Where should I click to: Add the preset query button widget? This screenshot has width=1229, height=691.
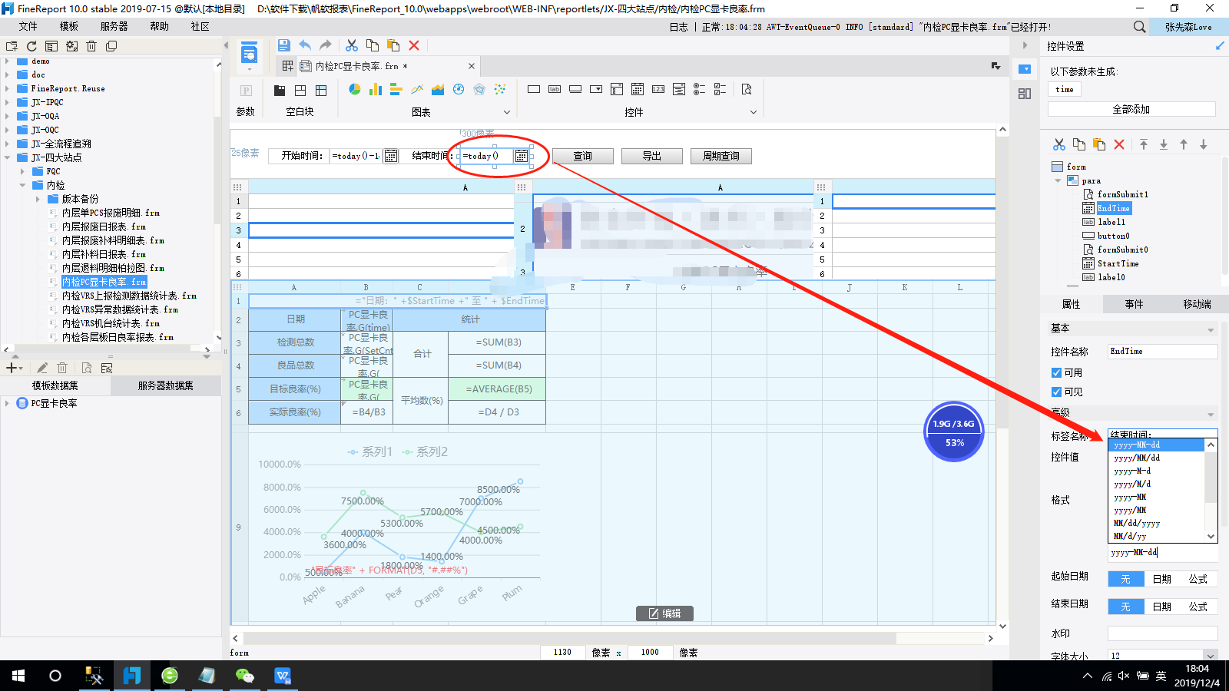pyautogui.click(x=747, y=89)
